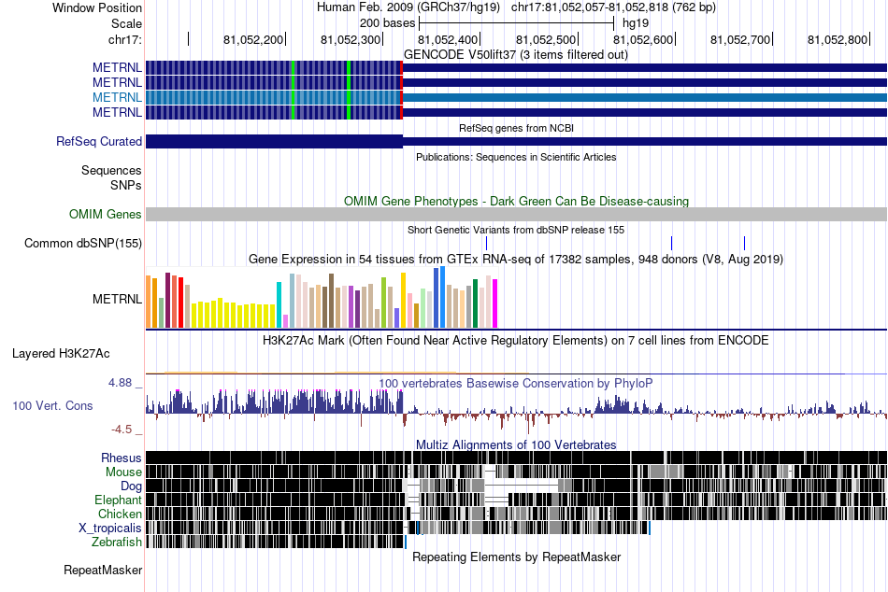Click the X_tropicalis alignment label

(110, 529)
